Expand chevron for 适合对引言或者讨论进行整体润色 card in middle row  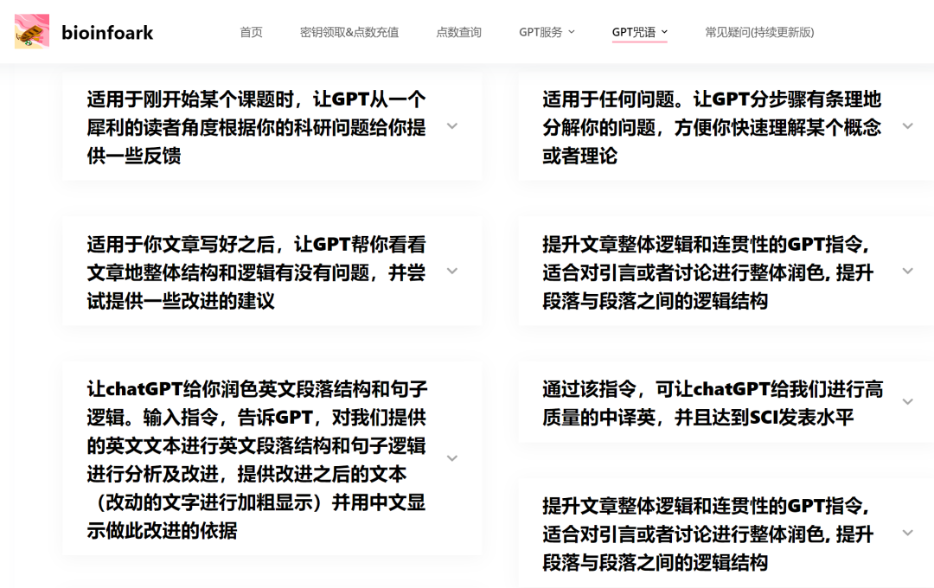click(x=908, y=271)
